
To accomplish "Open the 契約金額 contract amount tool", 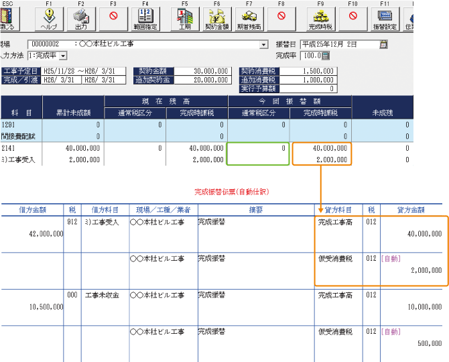I will tap(217, 17).
